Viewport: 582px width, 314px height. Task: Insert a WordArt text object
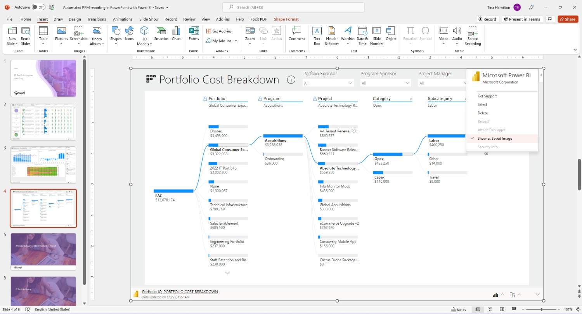point(348,34)
